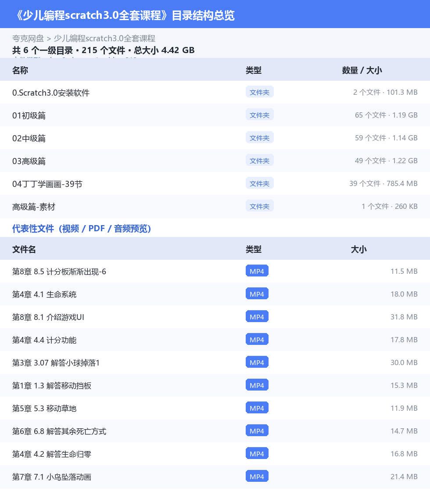
Task: Click the 17.8 MB size value
Action: pos(404,340)
